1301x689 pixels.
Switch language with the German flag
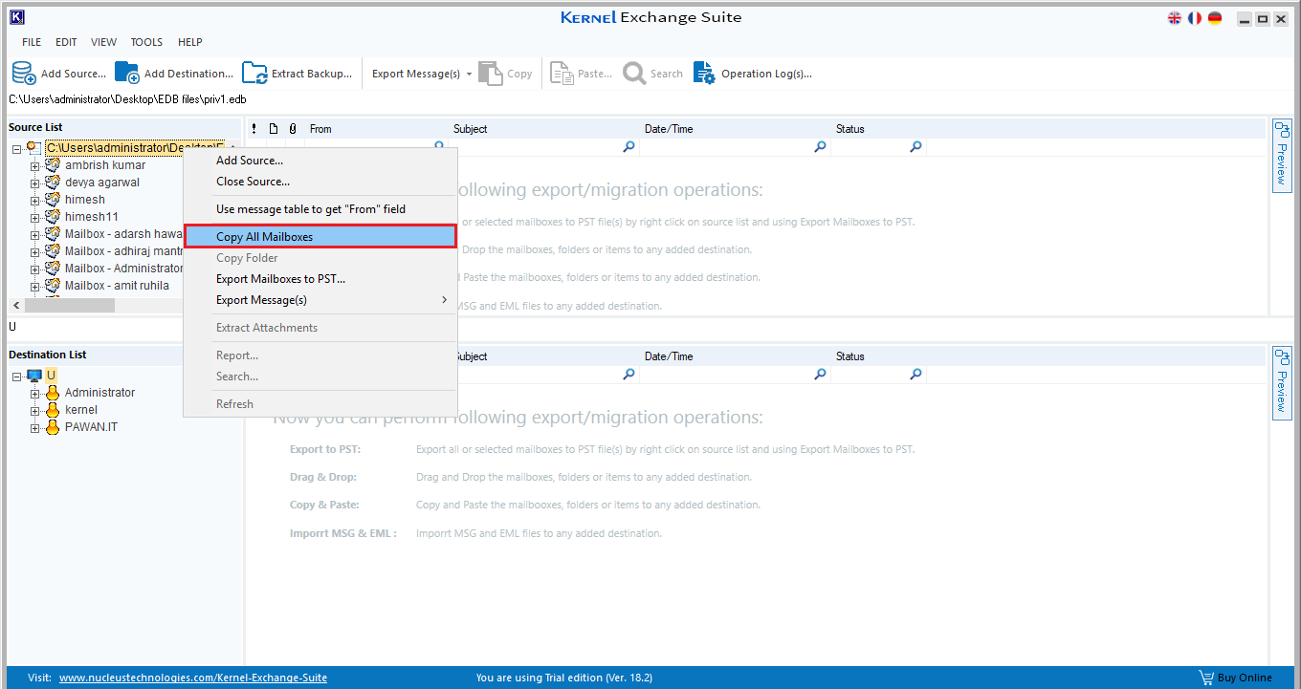click(x=1215, y=18)
